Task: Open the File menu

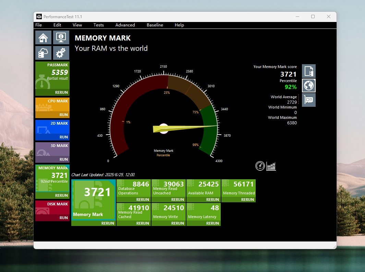Action: [x=39, y=25]
